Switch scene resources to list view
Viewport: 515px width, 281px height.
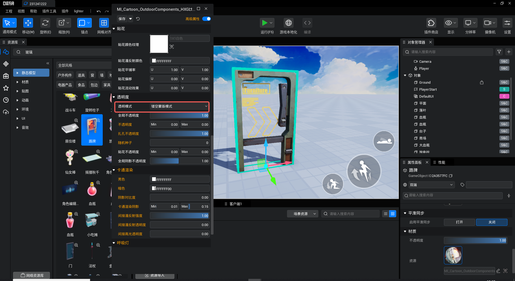[x=386, y=214]
